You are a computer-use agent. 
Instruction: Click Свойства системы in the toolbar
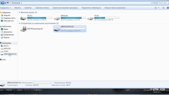click(x=42, y=8)
